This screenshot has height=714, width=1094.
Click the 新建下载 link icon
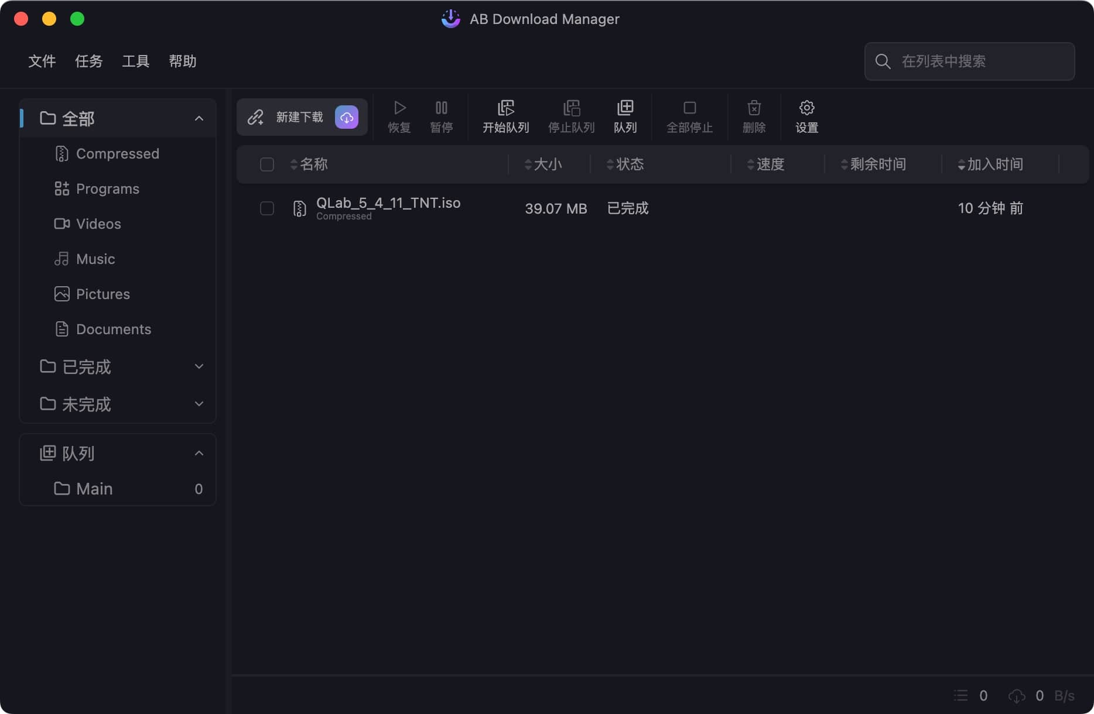coord(255,117)
